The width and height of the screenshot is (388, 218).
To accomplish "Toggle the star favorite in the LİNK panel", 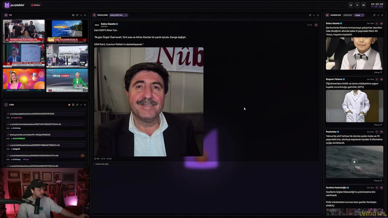I will (x=69, y=105).
